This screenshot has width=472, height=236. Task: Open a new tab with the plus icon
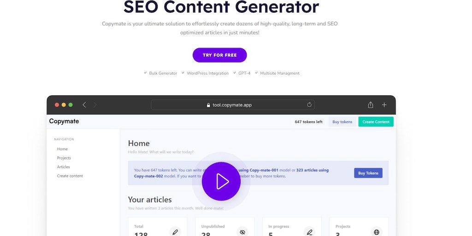384,105
